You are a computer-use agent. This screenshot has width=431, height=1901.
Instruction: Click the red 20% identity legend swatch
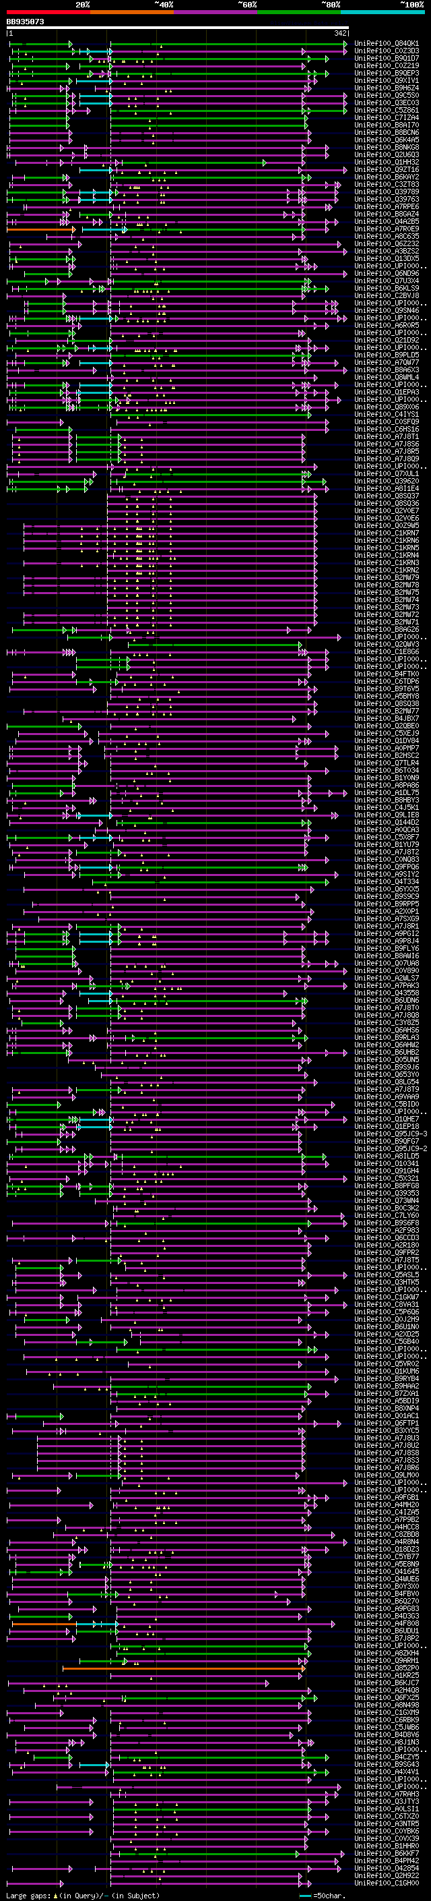click(x=48, y=12)
